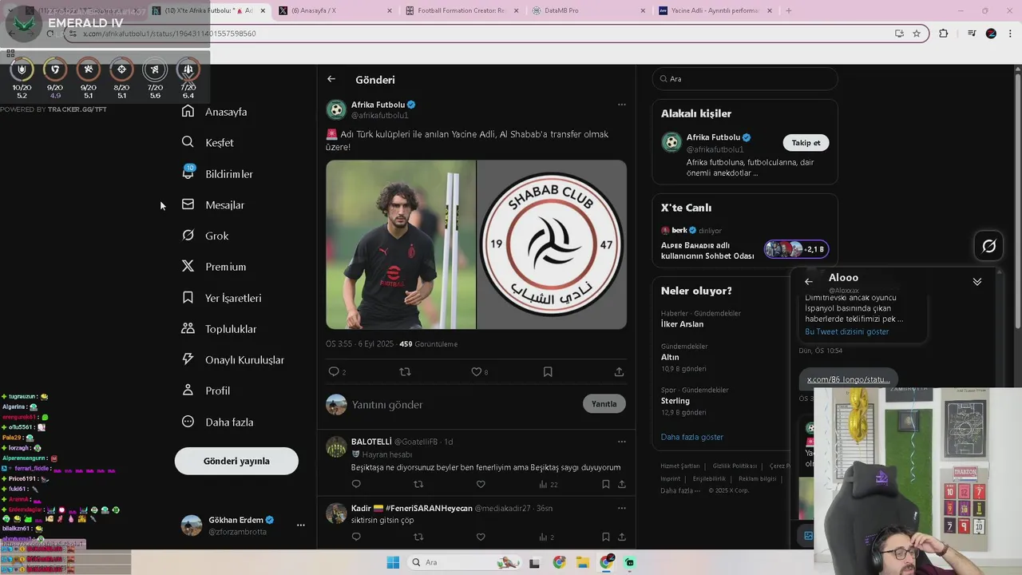Reply to BALOTELLİ's comment
This screenshot has height=575, width=1022.
click(x=356, y=484)
